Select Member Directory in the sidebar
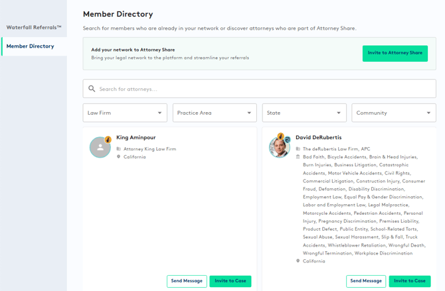Image resolution: width=445 pixels, height=291 pixels. [31, 46]
